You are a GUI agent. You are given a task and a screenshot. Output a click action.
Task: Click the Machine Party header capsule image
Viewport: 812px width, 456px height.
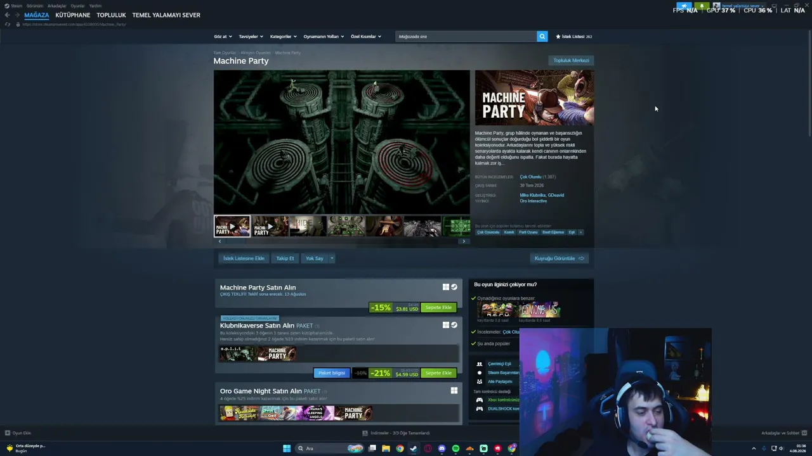(x=534, y=98)
